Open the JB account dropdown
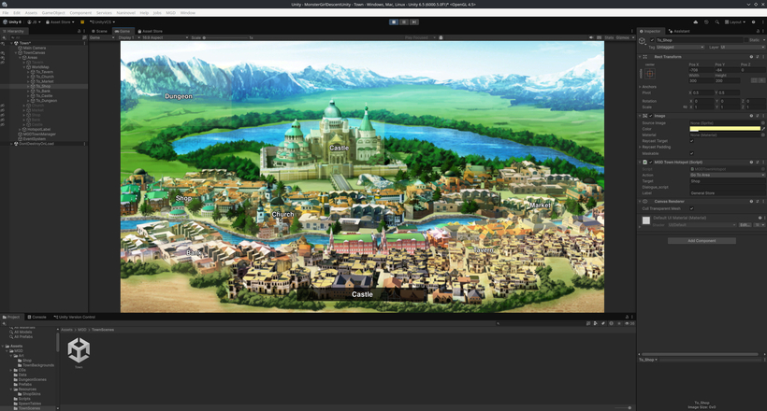 click(34, 22)
